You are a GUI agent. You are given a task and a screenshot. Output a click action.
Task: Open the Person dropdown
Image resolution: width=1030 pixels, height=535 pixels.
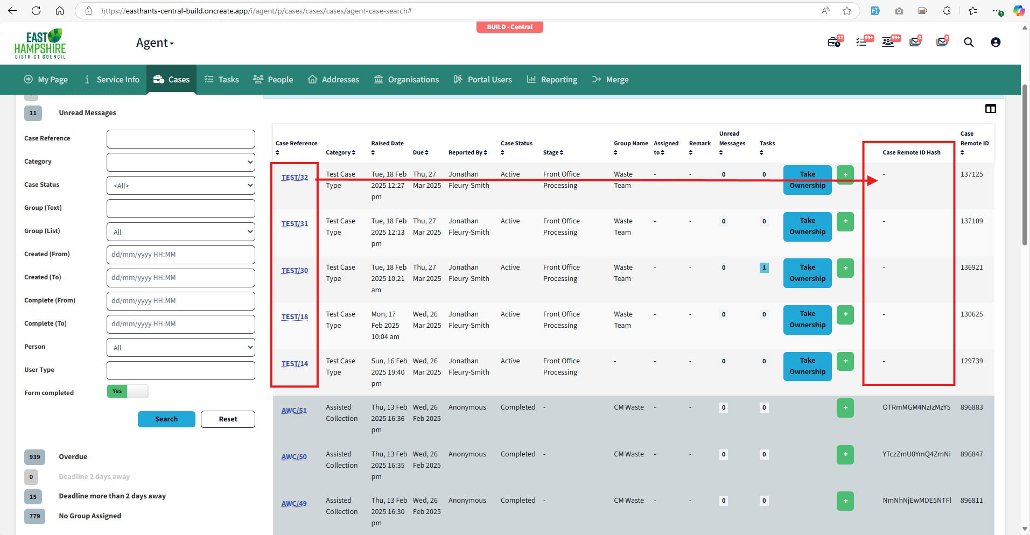point(181,347)
